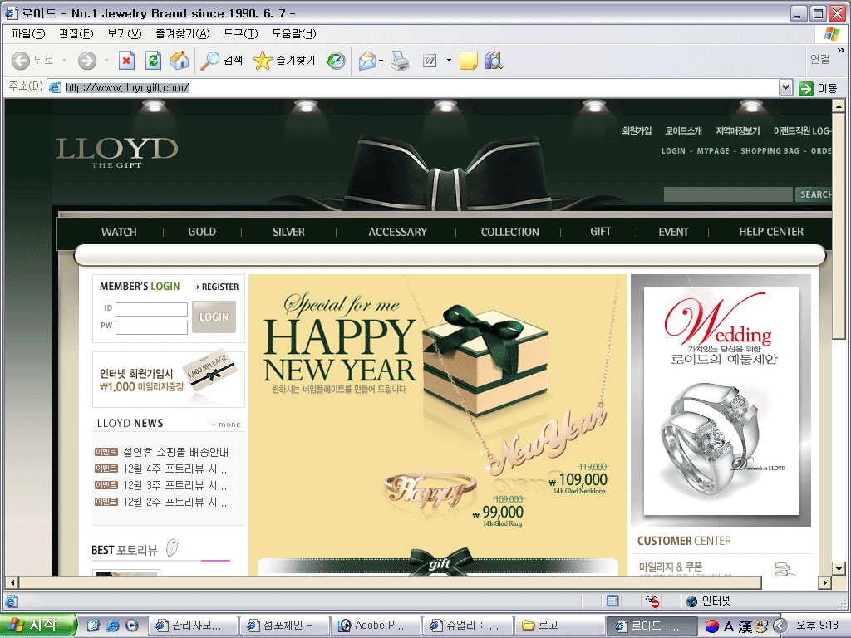Follow the REGISTER link
Viewport: 851px width, 638px height.
point(218,287)
